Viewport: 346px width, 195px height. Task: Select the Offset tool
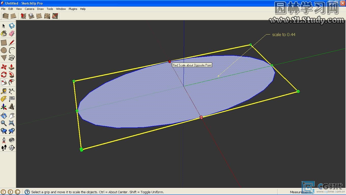click(12, 82)
